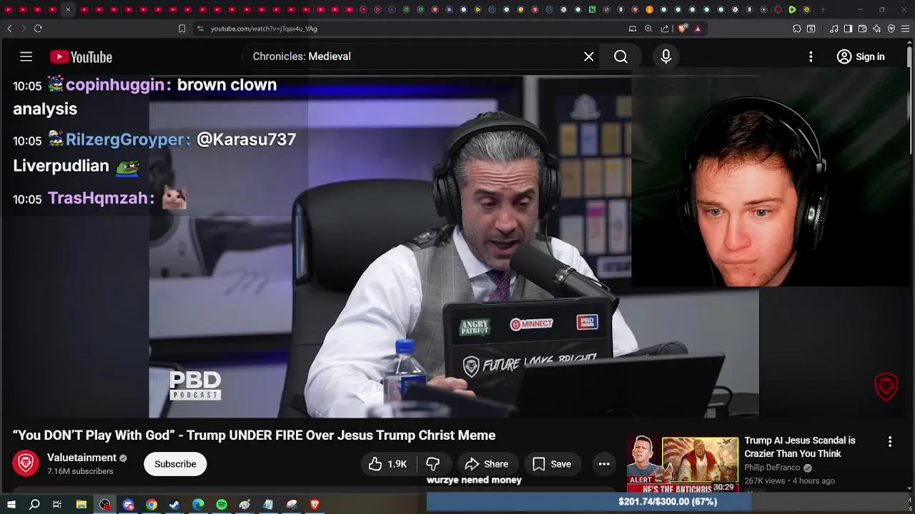Save the video to a playlist
Image resolution: width=915 pixels, height=514 pixels.
pyautogui.click(x=551, y=464)
